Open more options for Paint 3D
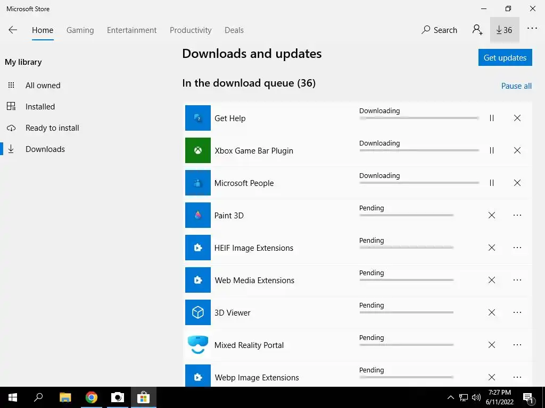The width and height of the screenshot is (545, 408). 517,215
